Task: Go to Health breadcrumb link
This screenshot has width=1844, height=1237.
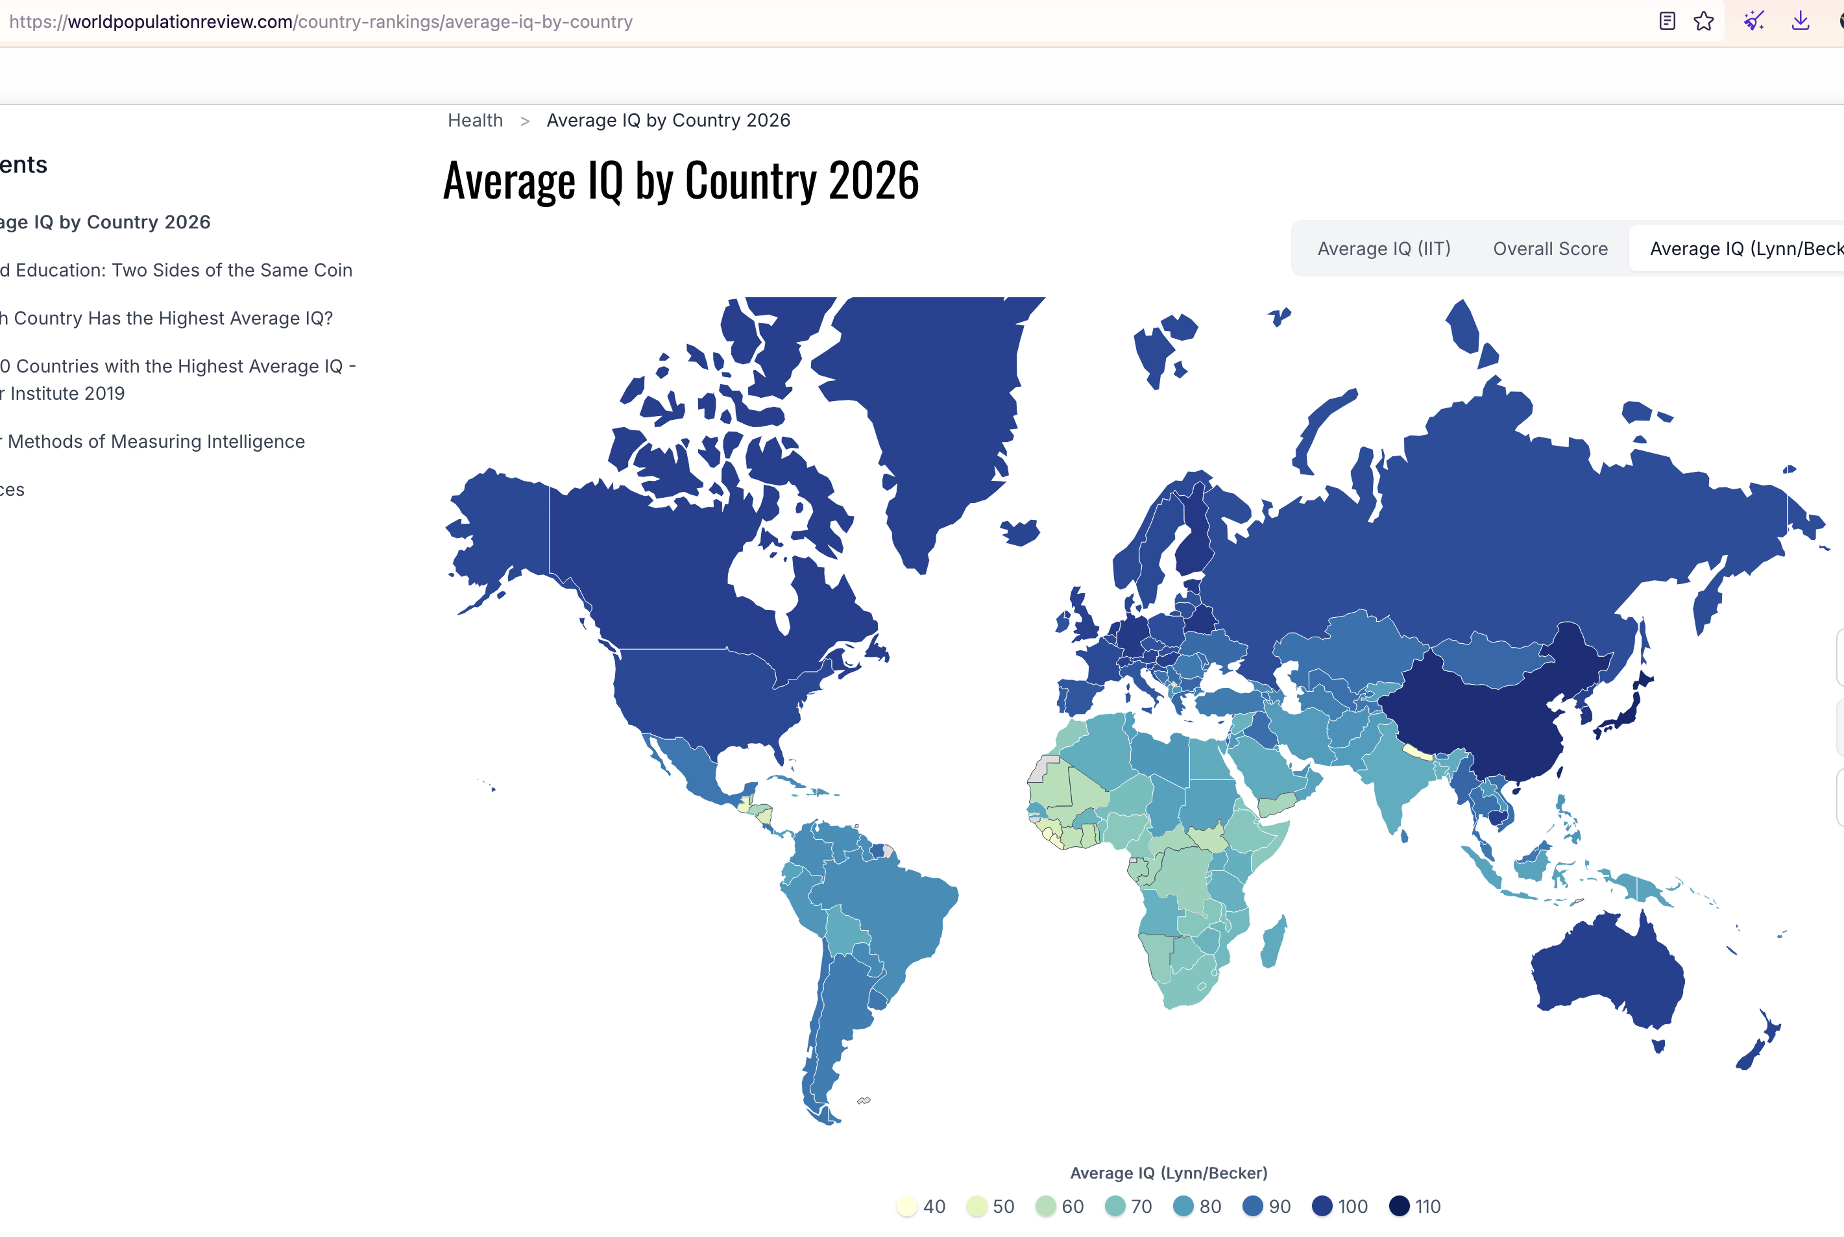Action: 475,120
